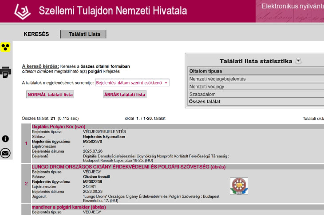
Task: Click the Elektronikus nyilvántartás header text
Action: click(x=292, y=6)
